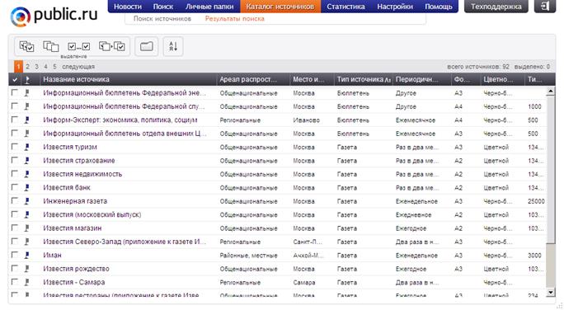Open the Известия Северо-Запад source entry
The width and height of the screenshot is (564, 310).
click(125, 242)
